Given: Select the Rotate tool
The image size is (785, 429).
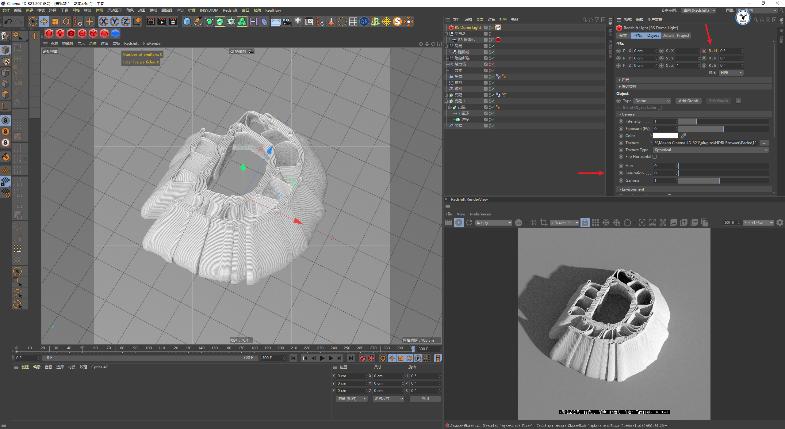Looking at the screenshot, I should [66, 21].
